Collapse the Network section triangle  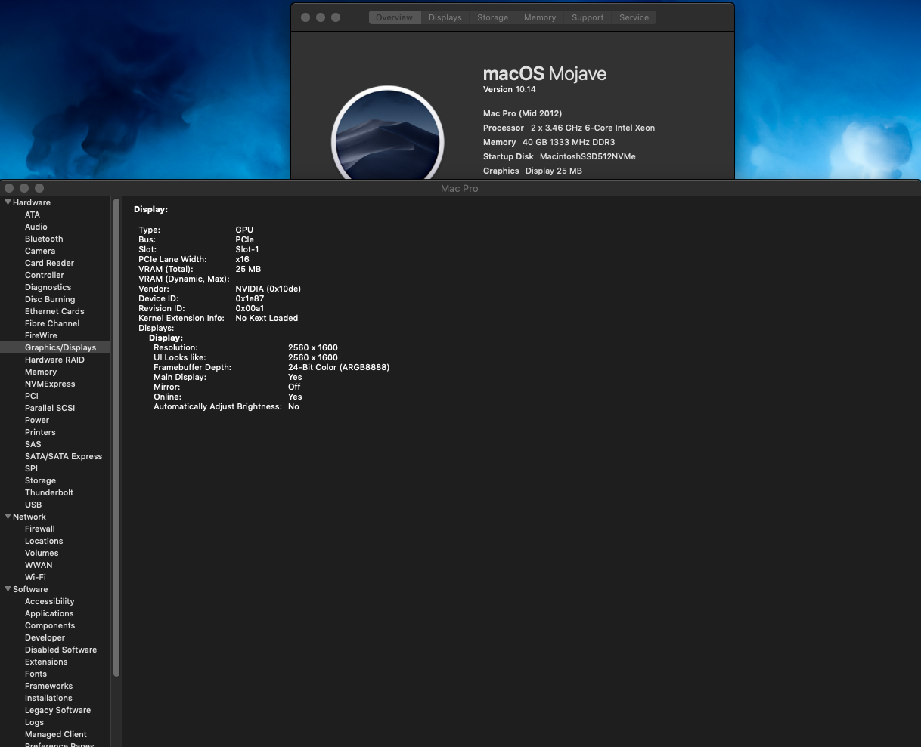(8, 517)
